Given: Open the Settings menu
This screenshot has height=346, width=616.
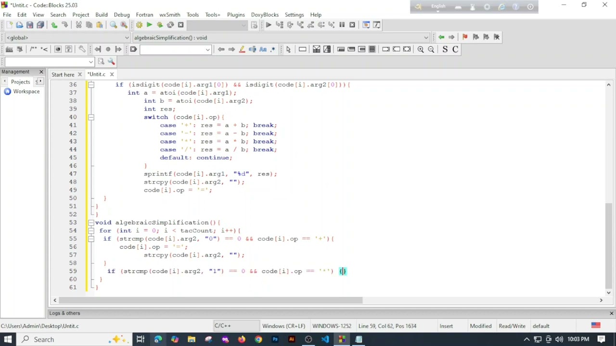Looking at the screenshot, I should click(x=294, y=14).
